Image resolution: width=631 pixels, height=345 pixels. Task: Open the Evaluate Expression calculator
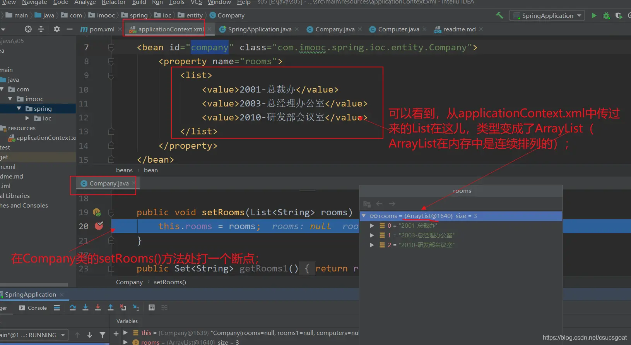[x=152, y=307]
